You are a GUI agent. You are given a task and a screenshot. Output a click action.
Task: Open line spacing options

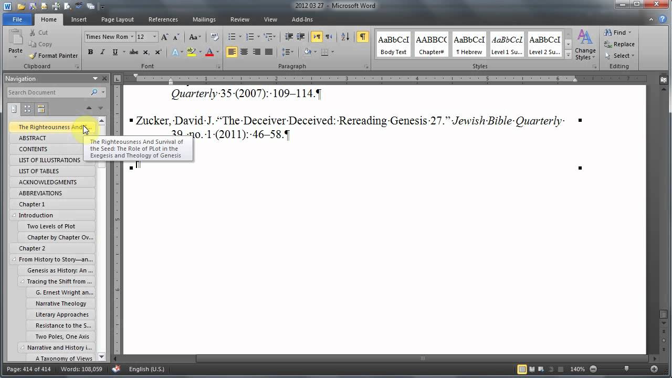(287, 52)
